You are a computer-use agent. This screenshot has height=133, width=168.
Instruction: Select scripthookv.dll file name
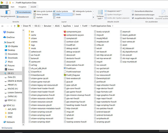tap(103, 118)
